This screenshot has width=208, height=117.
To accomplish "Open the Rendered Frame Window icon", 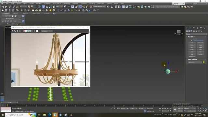I will click(x=142, y=6).
